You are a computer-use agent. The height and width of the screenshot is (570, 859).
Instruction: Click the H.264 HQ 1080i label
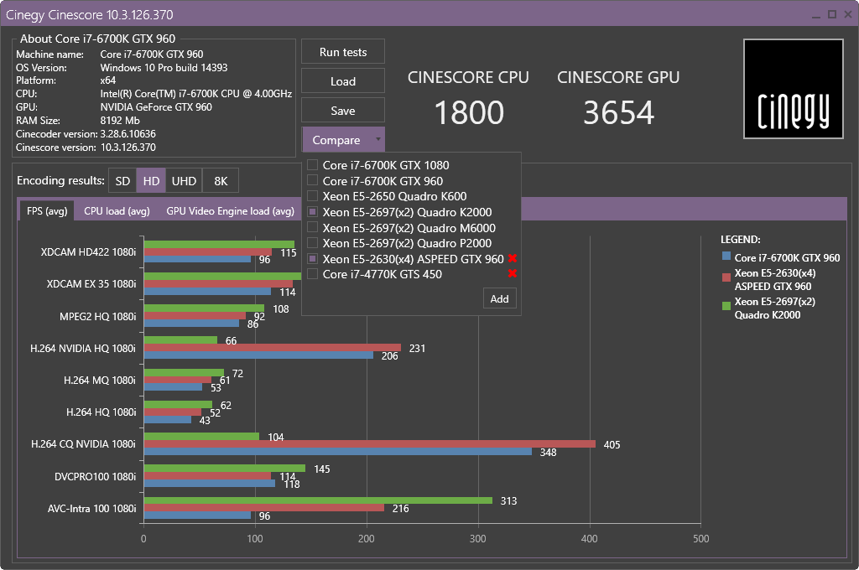coord(101,412)
